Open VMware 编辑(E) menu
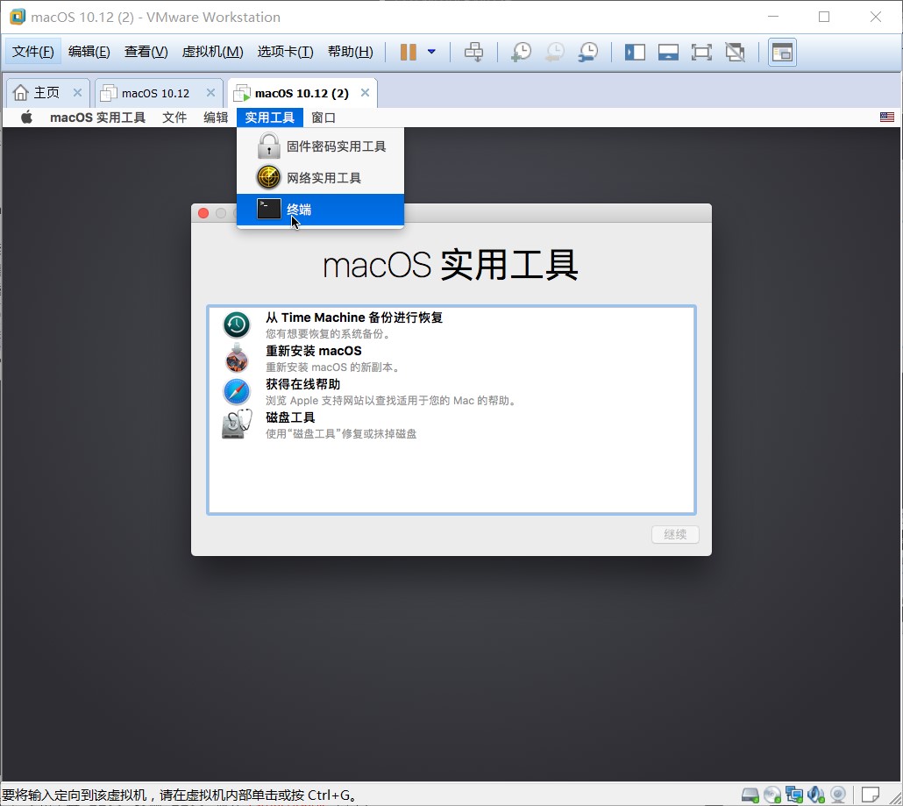The width and height of the screenshot is (903, 806). (89, 52)
